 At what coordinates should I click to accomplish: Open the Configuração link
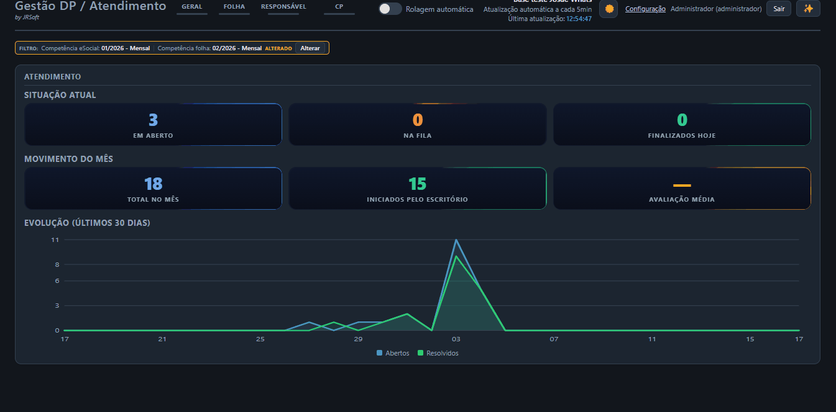point(645,9)
